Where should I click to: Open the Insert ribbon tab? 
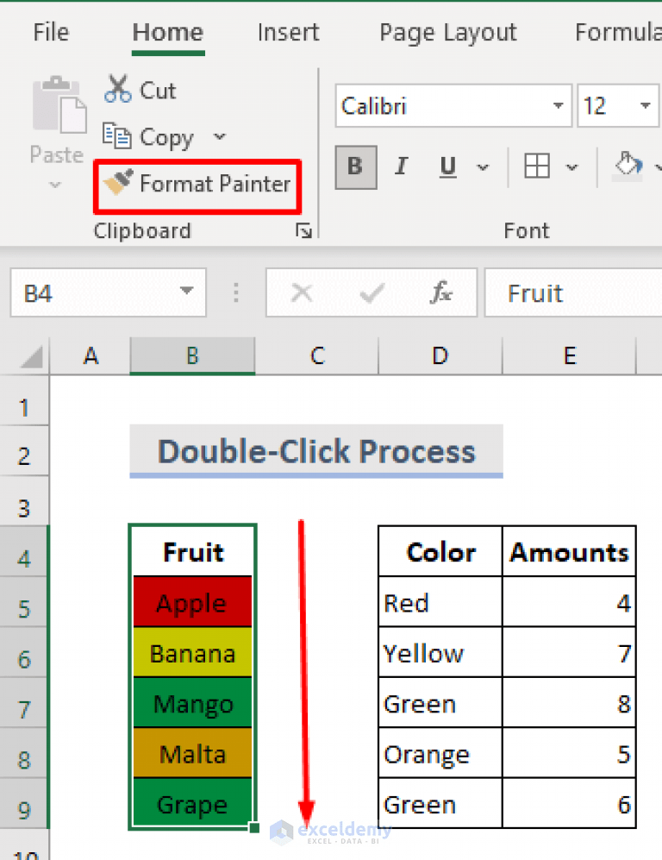coord(288,32)
